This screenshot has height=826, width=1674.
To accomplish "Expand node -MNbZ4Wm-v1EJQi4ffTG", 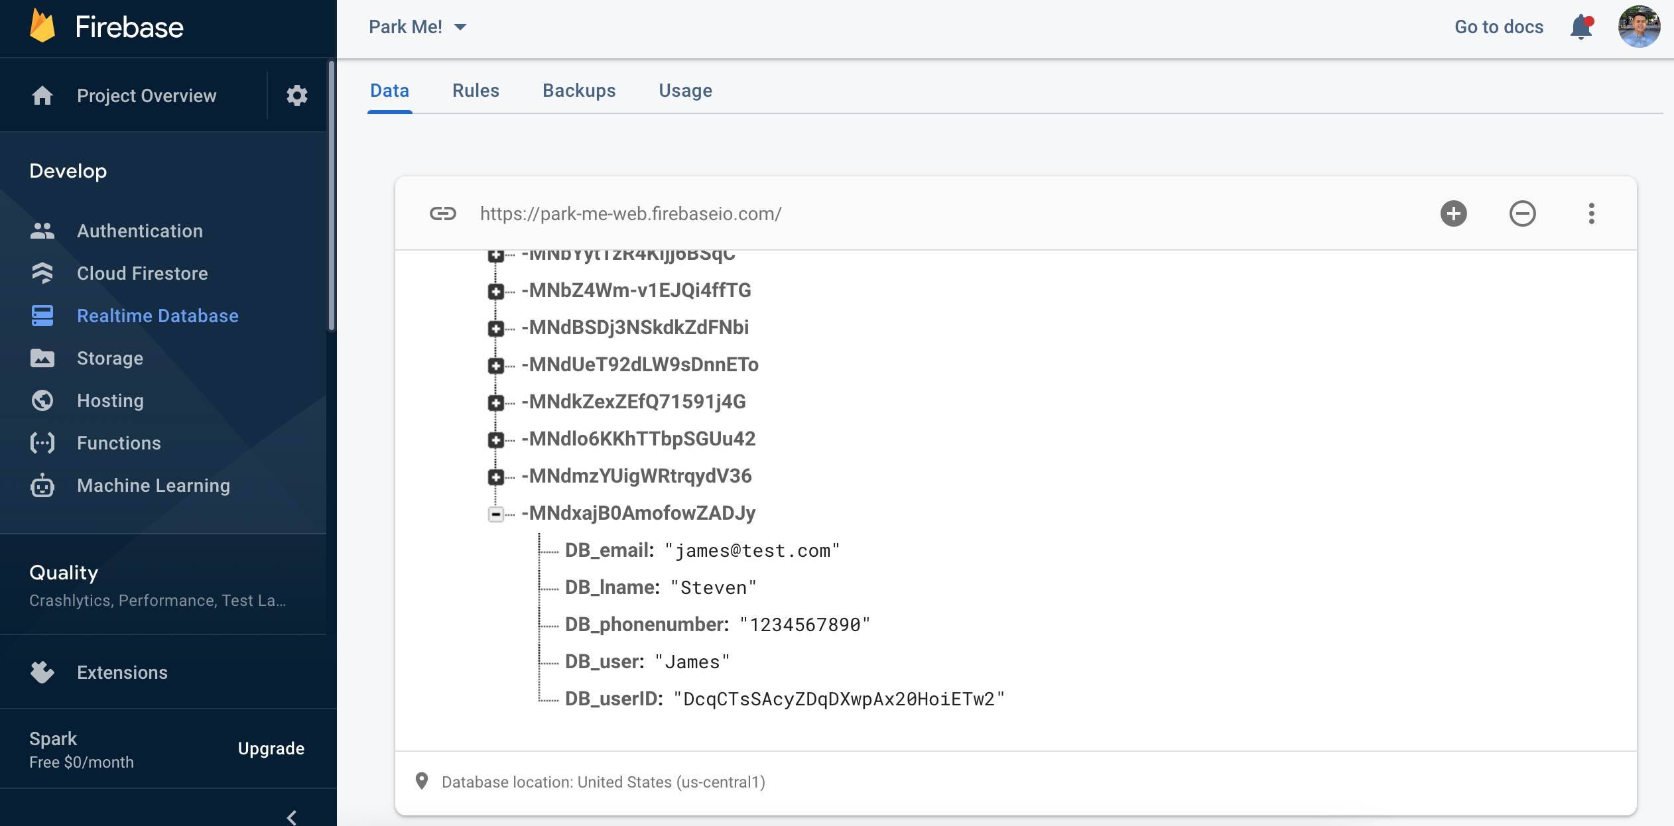I will tap(495, 292).
